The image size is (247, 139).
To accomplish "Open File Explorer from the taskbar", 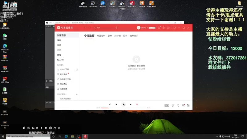I will pyautogui.click(x=73, y=137).
